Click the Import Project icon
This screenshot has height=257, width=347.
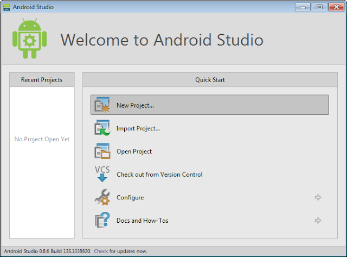pyautogui.click(x=102, y=128)
